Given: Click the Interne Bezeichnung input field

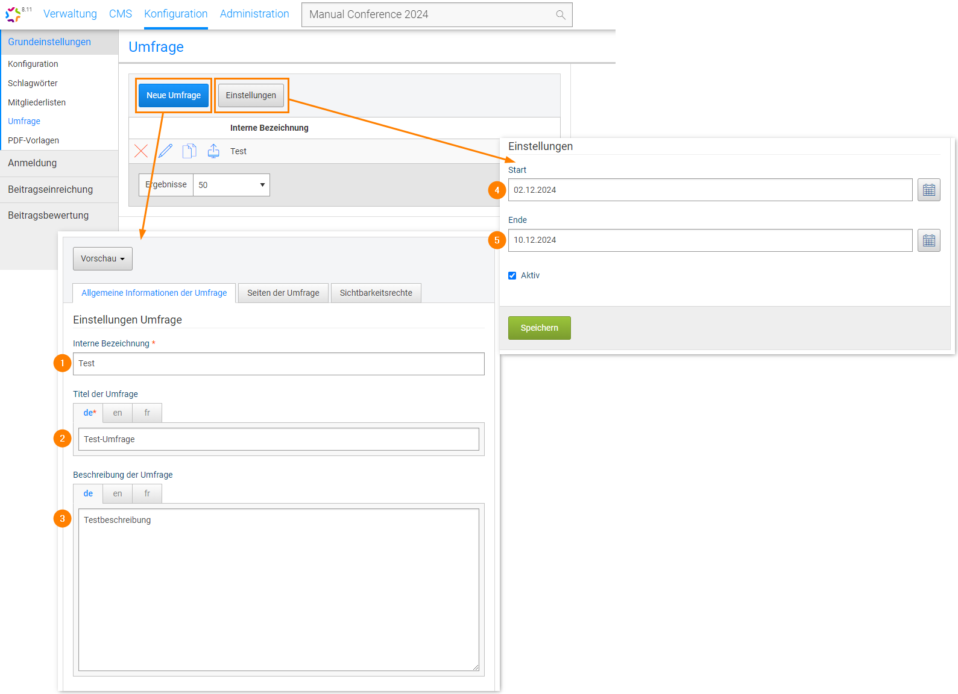Looking at the screenshot, I should point(279,364).
